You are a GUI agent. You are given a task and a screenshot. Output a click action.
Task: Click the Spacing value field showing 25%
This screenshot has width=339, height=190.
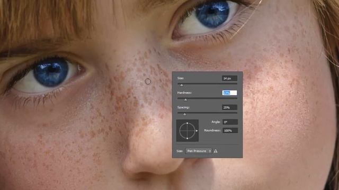click(229, 107)
